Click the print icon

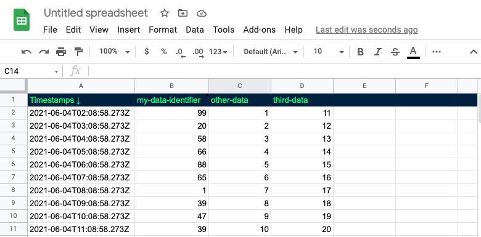[x=61, y=52]
